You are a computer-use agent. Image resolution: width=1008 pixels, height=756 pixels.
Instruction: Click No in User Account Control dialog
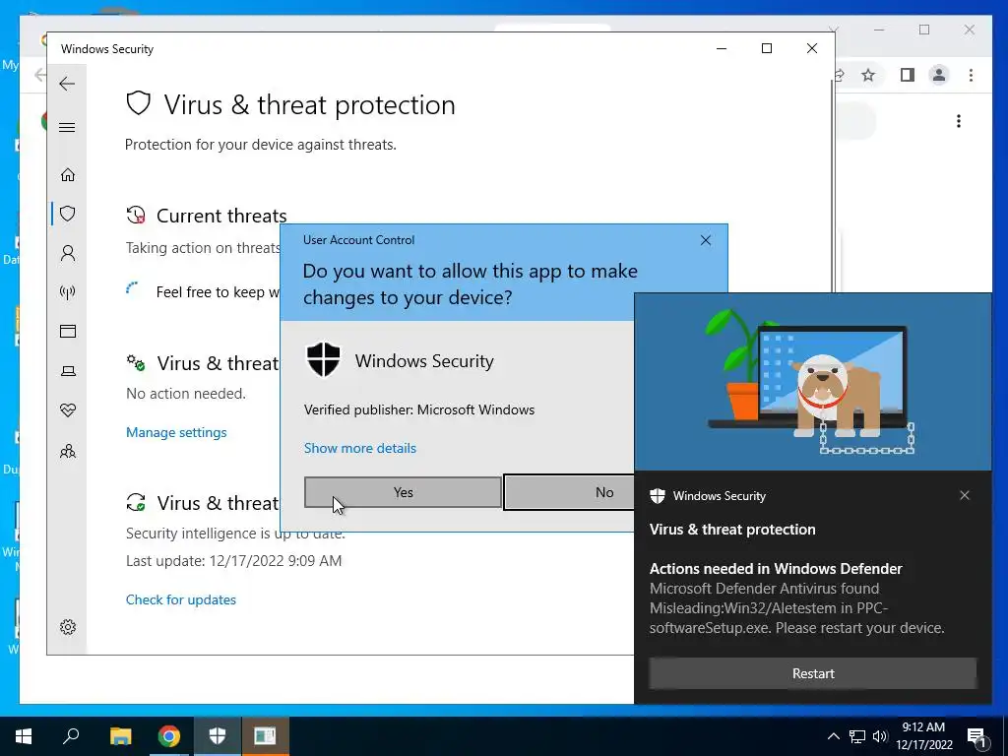569,492
